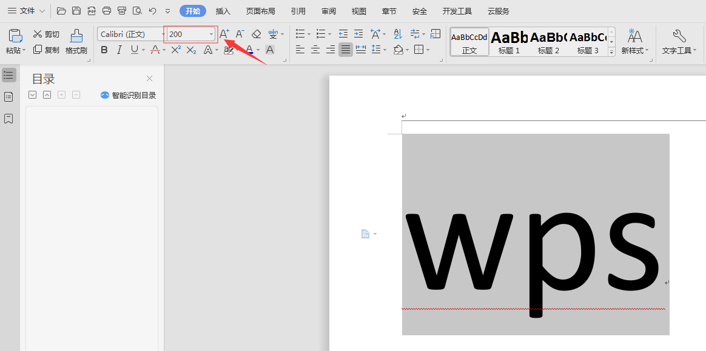Increase paragraph indent
Viewport: 706px width, 351px height.
pyautogui.click(x=358, y=34)
